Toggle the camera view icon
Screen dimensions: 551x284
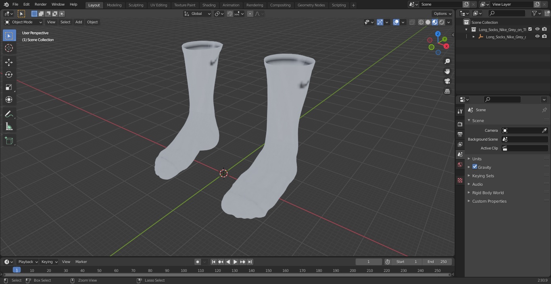point(447,81)
